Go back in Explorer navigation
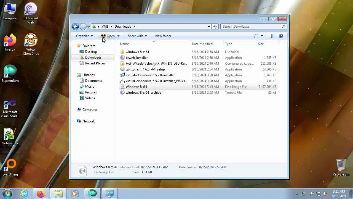Viewport: 353px width, 199px height. click(75, 27)
